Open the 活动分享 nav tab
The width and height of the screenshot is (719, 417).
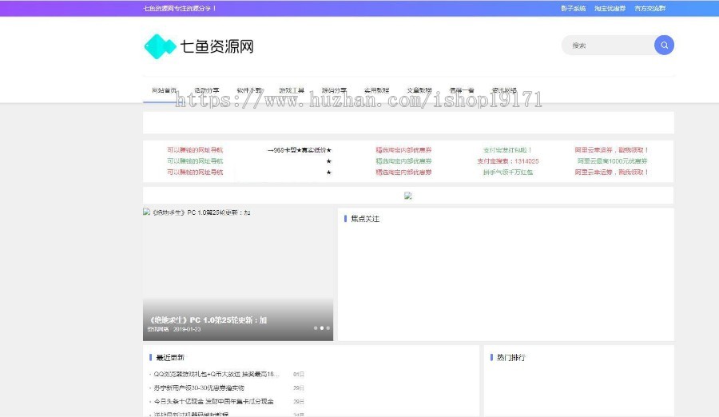pyautogui.click(x=207, y=90)
